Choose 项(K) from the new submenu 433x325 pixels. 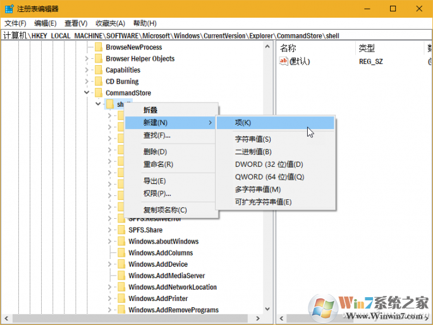click(243, 123)
